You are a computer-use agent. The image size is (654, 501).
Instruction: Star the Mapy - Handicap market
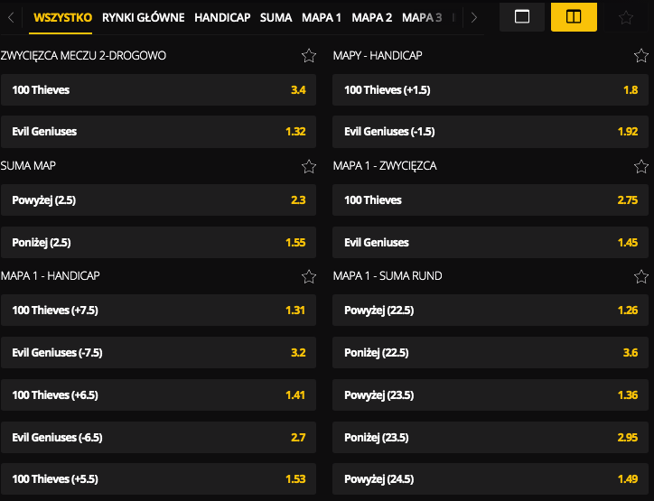641,56
